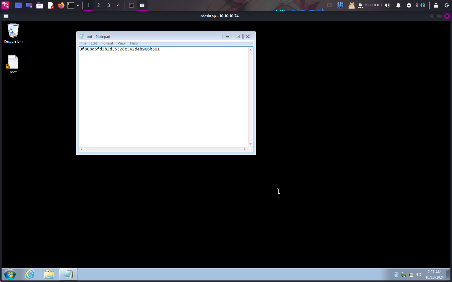This screenshot has width=452, height=282.
Task: Lock the screen with padlock icon
Action: 436,5
